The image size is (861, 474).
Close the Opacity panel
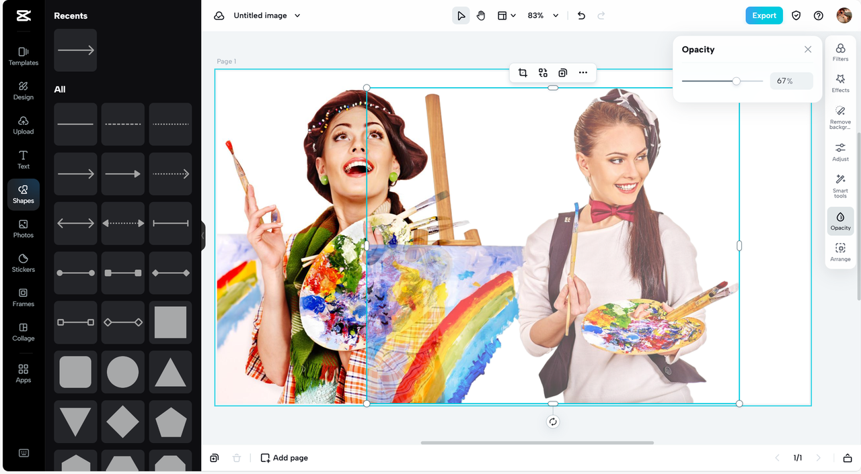pos(808,50)
